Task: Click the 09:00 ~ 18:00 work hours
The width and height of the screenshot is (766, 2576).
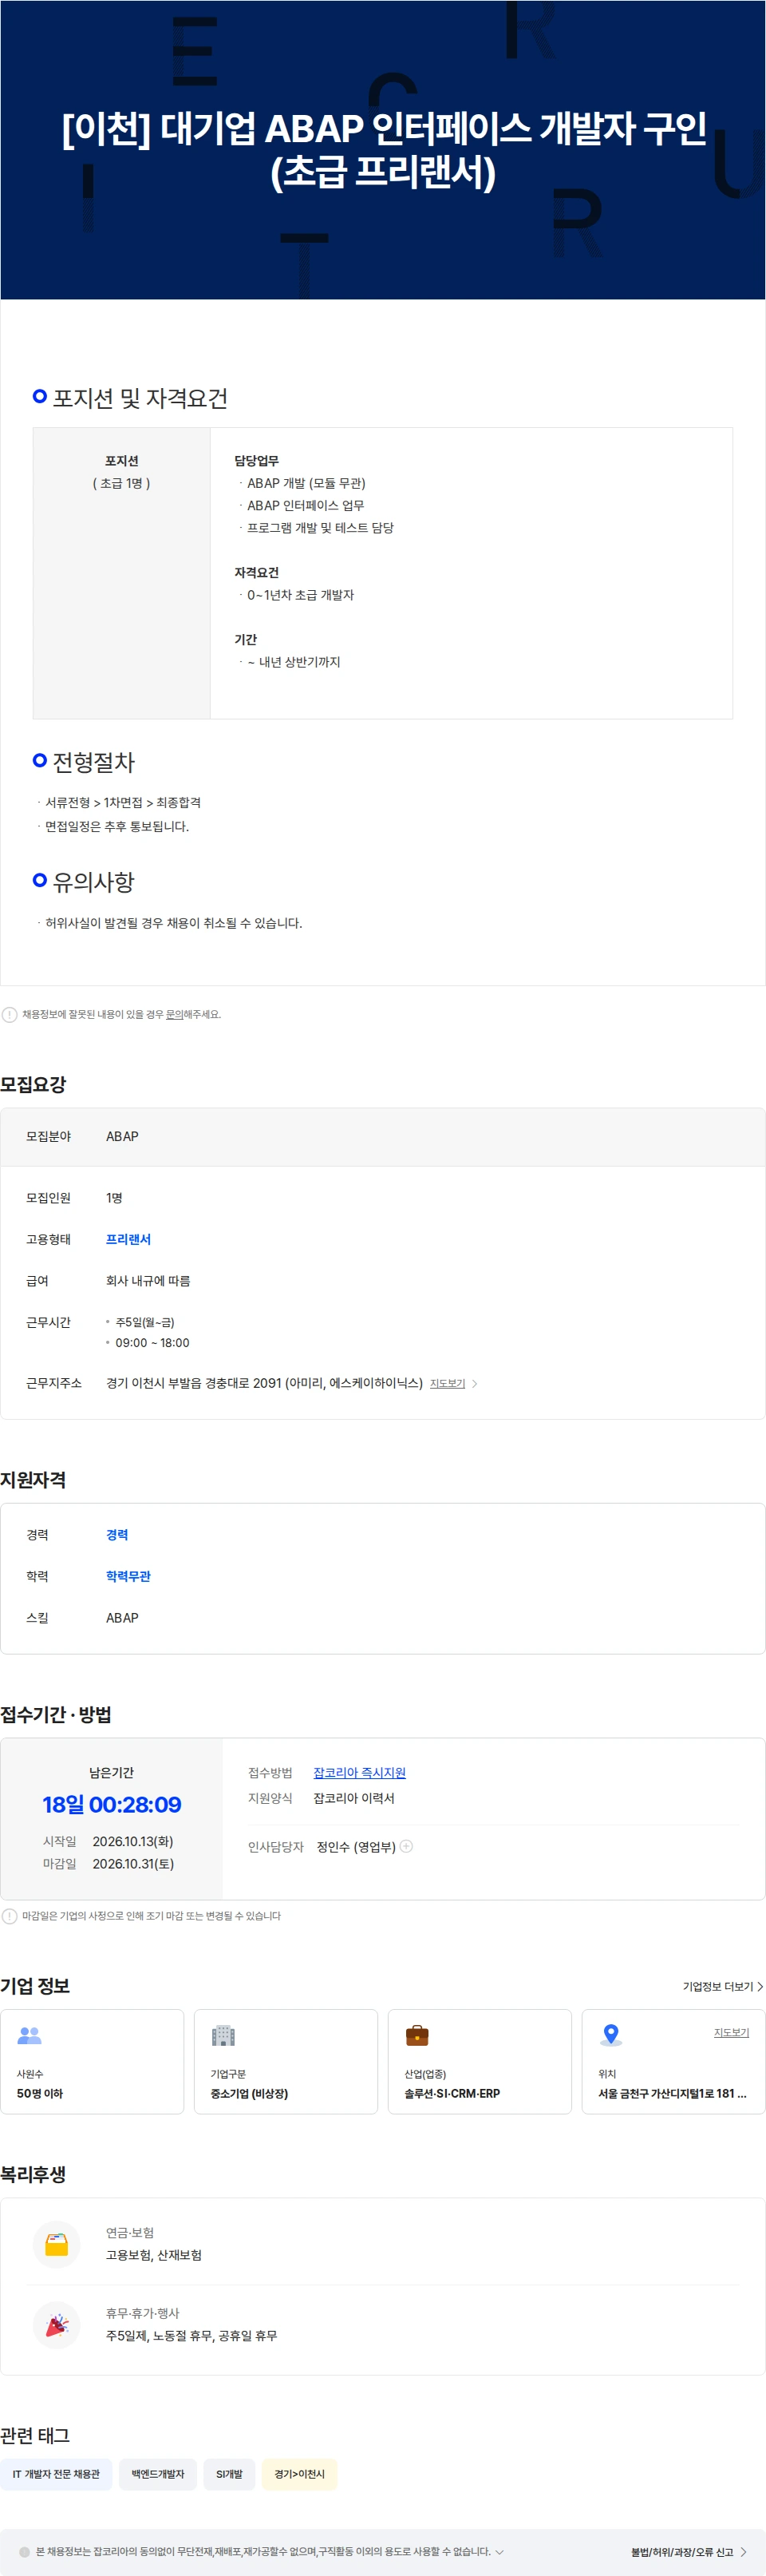Action: 152,1342
